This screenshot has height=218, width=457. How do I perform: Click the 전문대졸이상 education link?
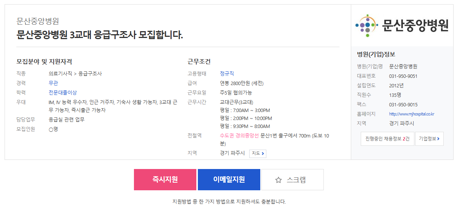click(x=63, y=93)
